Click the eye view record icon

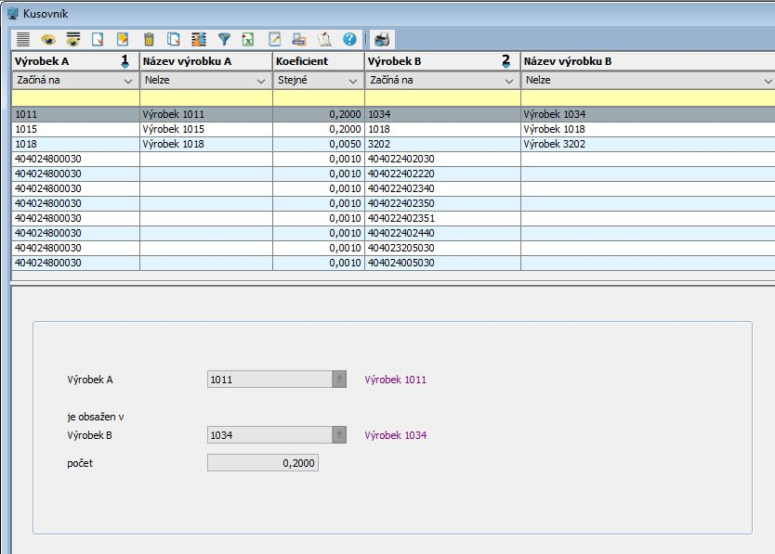pos(47,40)
